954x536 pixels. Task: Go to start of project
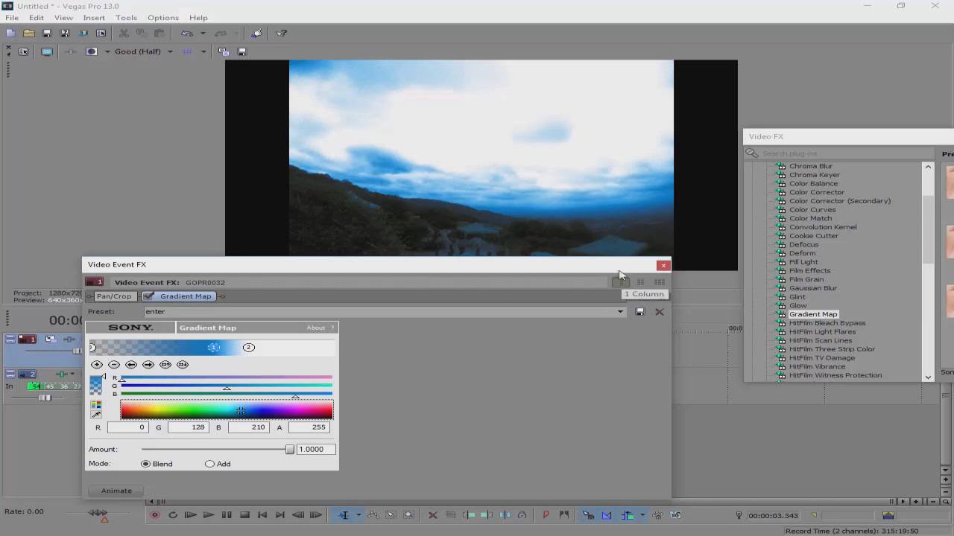(x=262, y=514)
